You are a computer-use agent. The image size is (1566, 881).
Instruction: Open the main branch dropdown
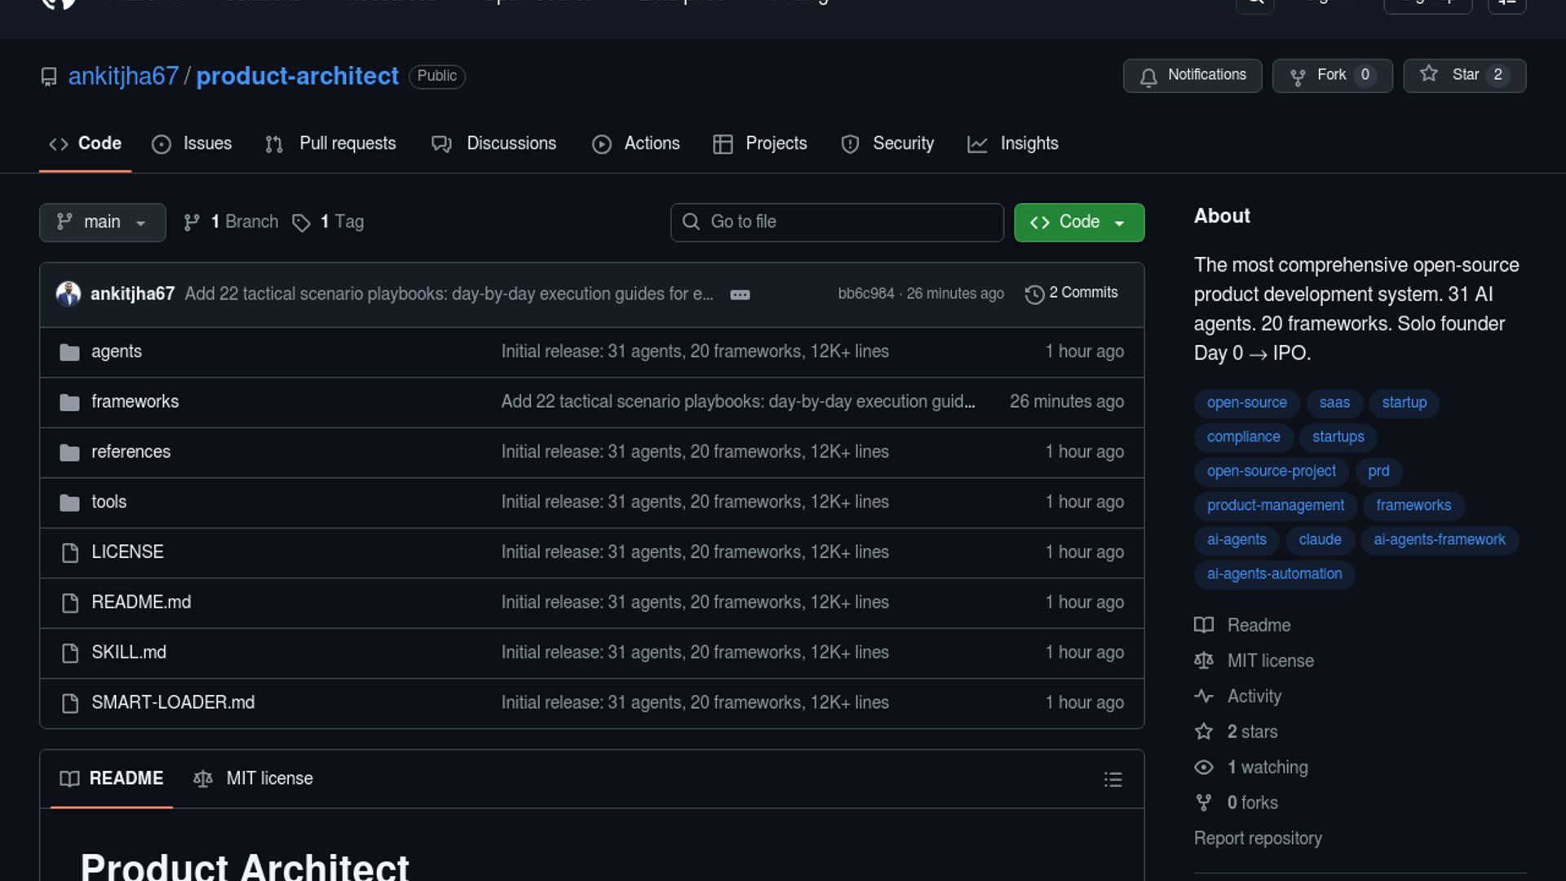click(102, 222)
